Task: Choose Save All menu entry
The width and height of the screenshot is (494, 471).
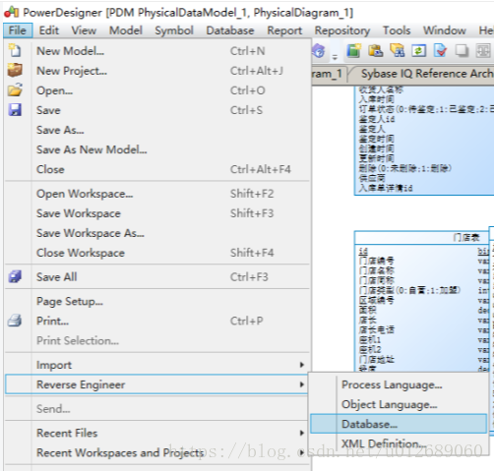Action: (x=157, y=277)
